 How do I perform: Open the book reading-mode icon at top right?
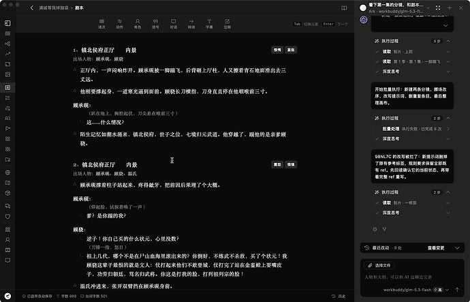(x=344, y=8)
